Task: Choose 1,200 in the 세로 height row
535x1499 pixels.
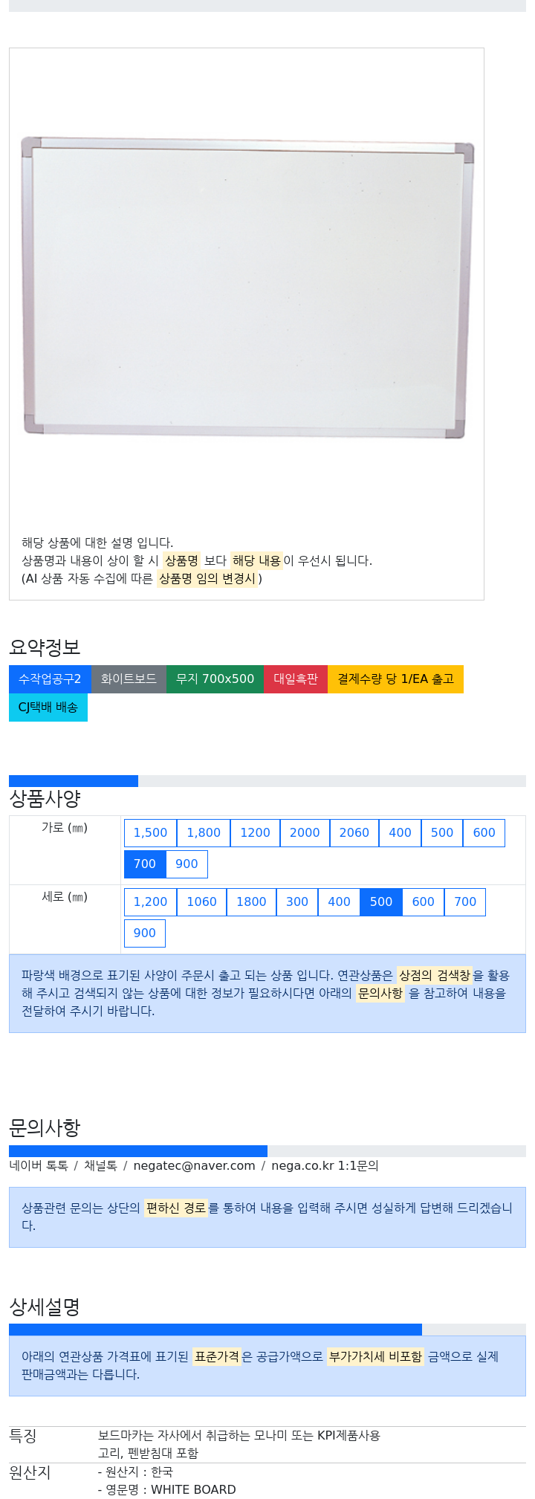Action: pyautogui.click(x=150, y=902)
